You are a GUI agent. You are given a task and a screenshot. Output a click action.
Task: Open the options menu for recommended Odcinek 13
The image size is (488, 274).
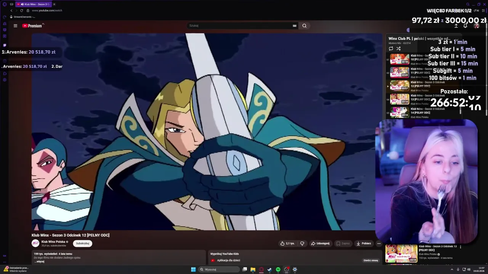[461, 247]
